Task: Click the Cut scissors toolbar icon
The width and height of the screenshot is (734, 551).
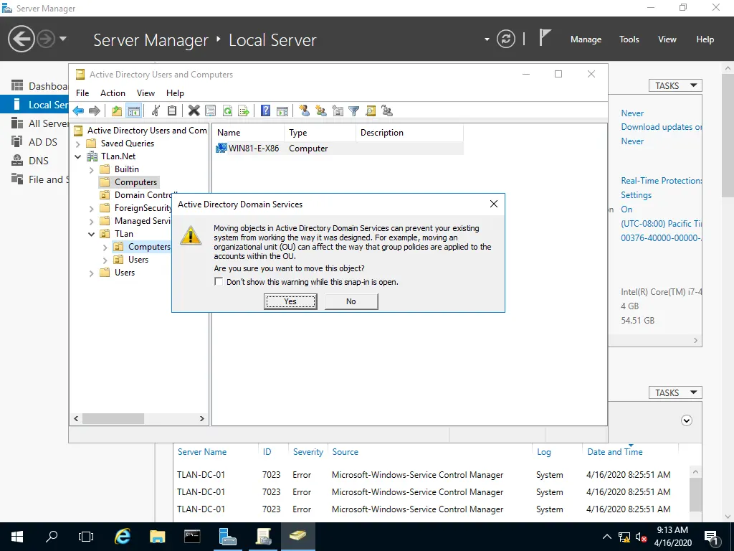Action: (156, 111)
